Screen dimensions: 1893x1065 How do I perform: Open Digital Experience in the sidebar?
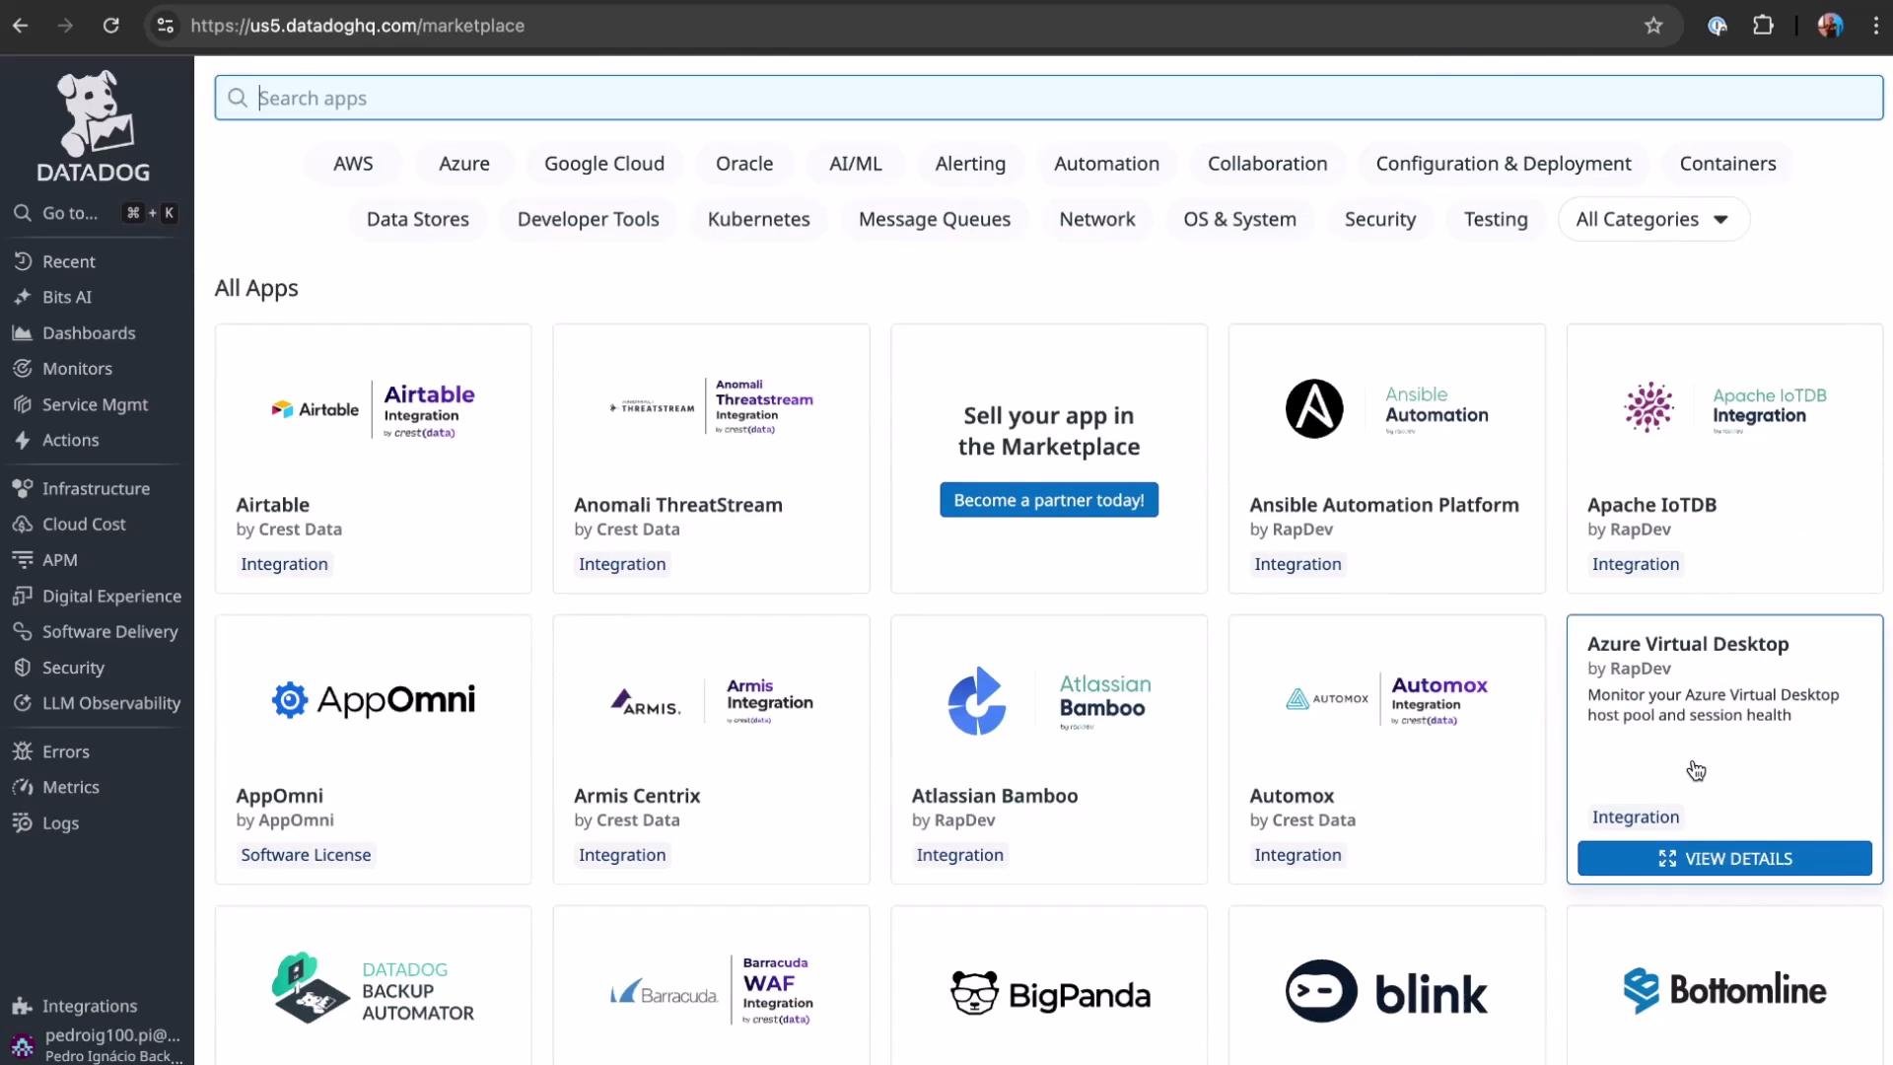point(111,596)
